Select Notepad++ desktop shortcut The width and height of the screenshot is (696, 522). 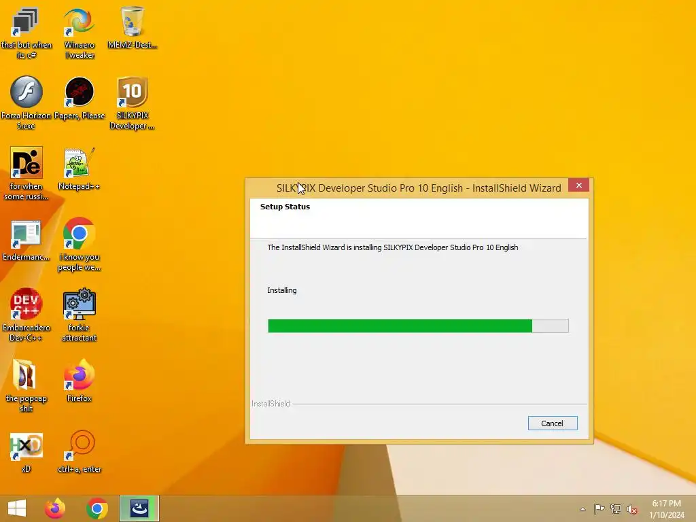(79, 169)
